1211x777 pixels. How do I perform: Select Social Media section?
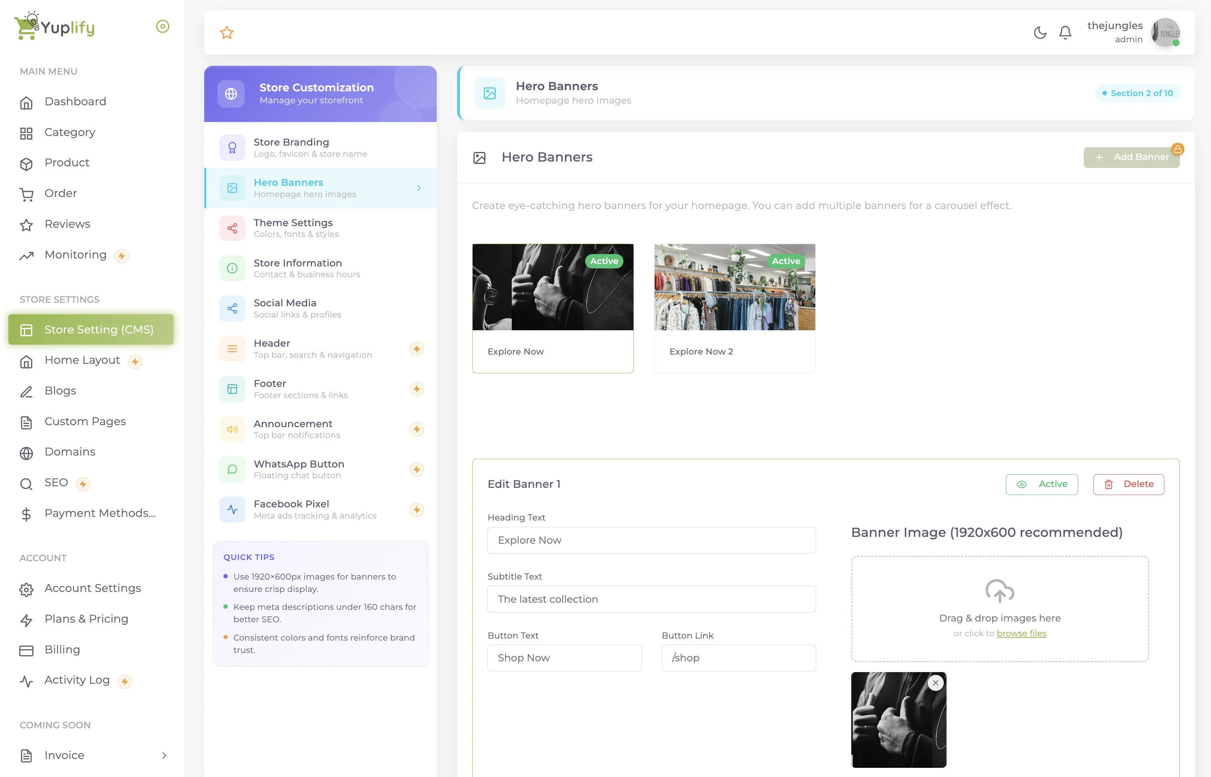point(320,308)
